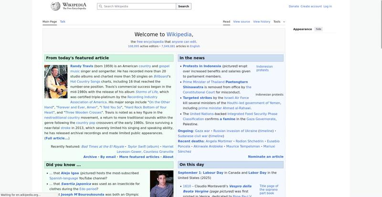Open the Sudanese civil war link
Screen dimensions: 382x197
[193, 136]
